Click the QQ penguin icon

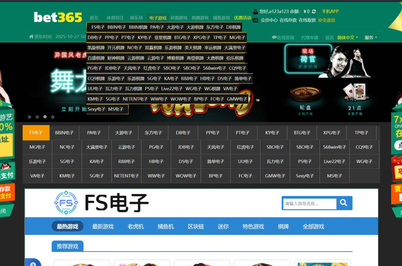[6, 166]
